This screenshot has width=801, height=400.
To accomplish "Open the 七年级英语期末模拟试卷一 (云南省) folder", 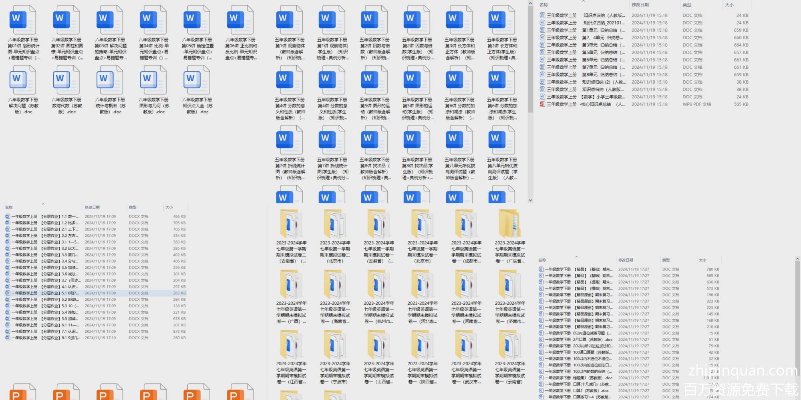I will [x=510, y=346].
